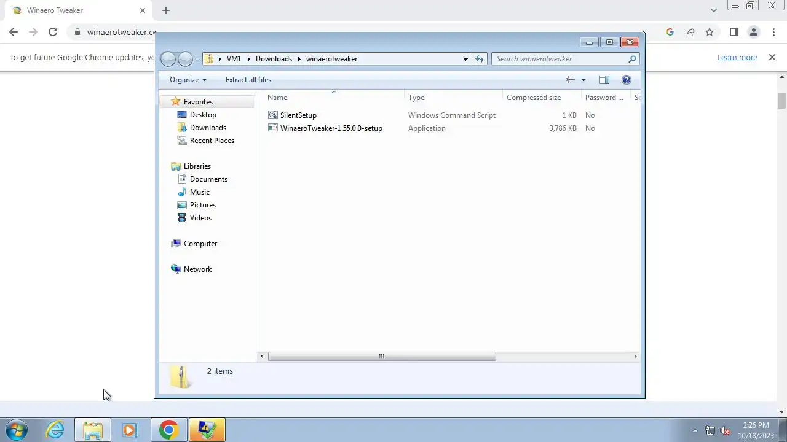This screenshot has width=787, height=442.
Task: Select Network in navigation pane
Action: point(191,269)
